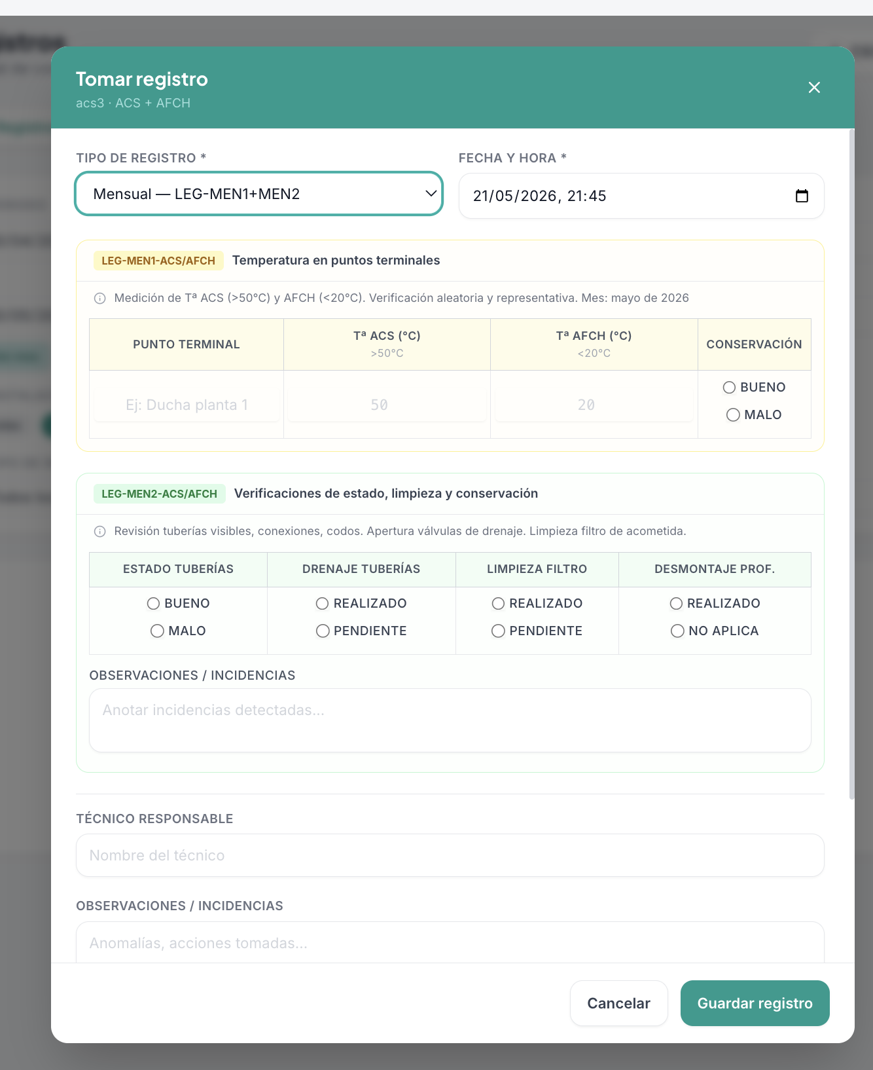Image resolution: width=873 pixels, height=1070 pixels.
Task: Click the dialog's vertical scrollbar
Action: [x=851, y=465]
